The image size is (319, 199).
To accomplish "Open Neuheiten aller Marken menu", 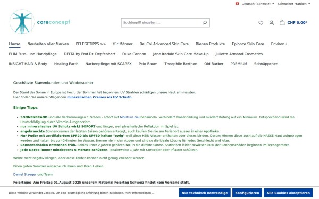I will click(x=48, y=44).
